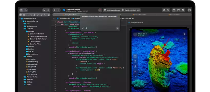The image size is (210, 92).
Task: Show the Report navigator icon
Action: [49, 15]
